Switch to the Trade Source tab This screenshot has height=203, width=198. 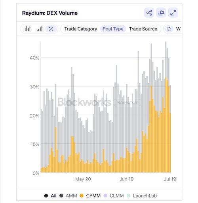tap(143, 29)
